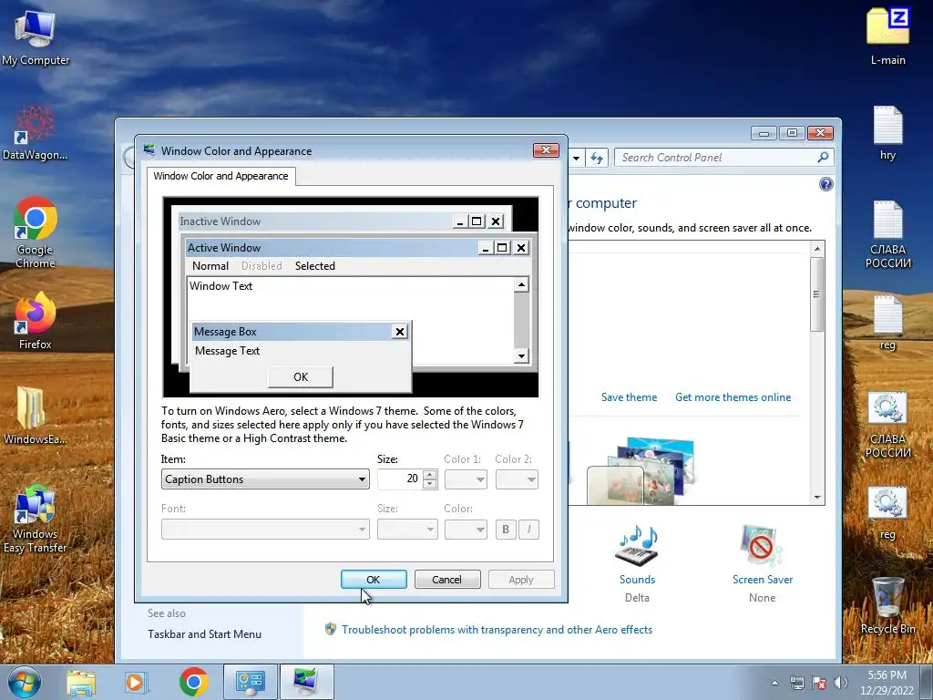Open reg text document icon

[887, 323]
